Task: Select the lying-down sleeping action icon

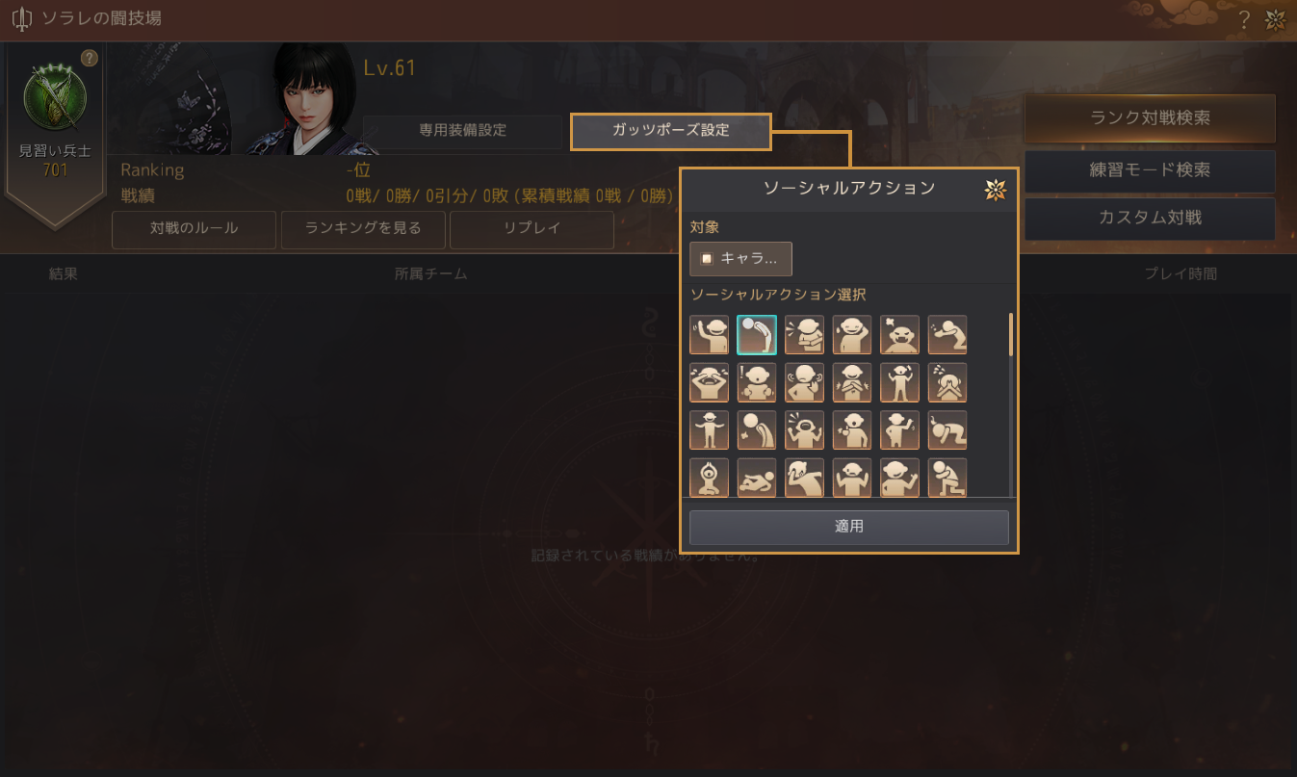Action: pos(757,478)
